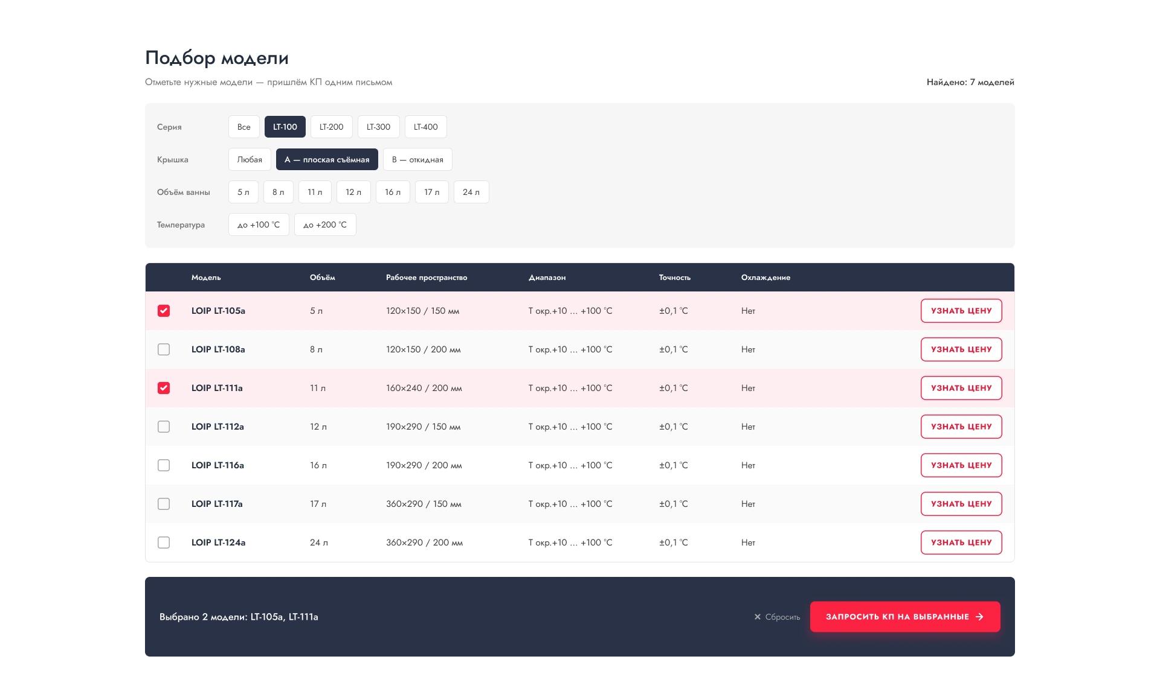This screenshot has height=700, width=1160.
Task: Request price for LT-112a
Action: [961, 427]
